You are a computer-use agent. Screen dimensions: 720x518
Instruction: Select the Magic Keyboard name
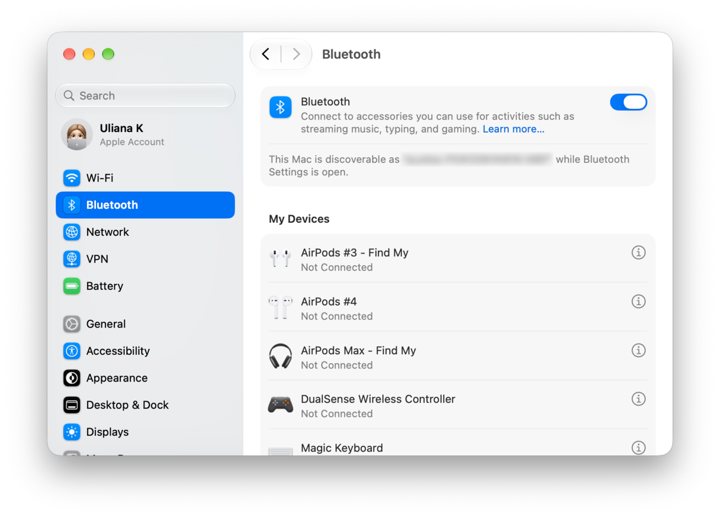tap(342, 448)
